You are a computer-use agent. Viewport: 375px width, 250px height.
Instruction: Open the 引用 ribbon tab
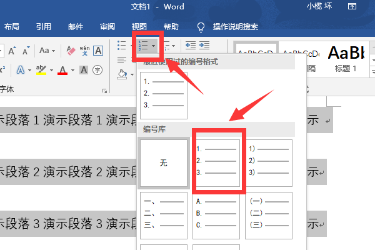coord(44,26)
